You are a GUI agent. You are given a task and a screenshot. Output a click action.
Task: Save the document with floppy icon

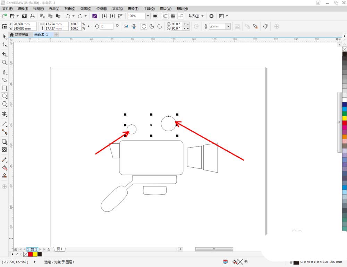tap(24, 16)
